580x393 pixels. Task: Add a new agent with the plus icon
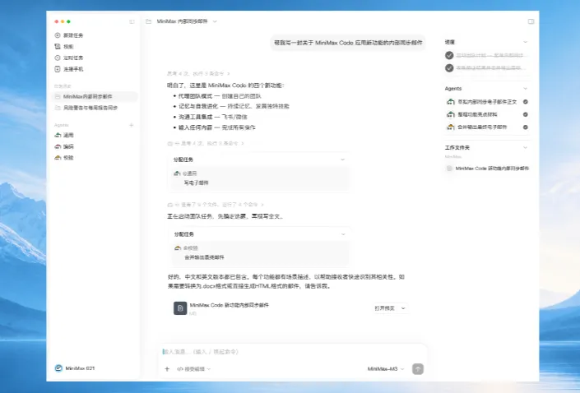coord(131,125)
